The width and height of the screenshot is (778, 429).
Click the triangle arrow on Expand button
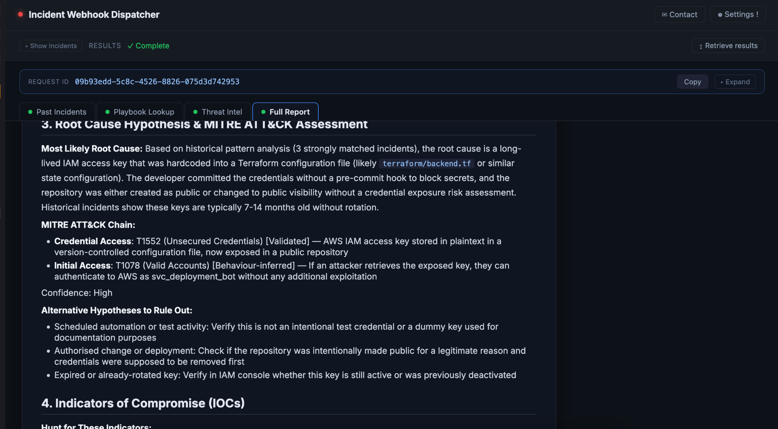[722, 82]
